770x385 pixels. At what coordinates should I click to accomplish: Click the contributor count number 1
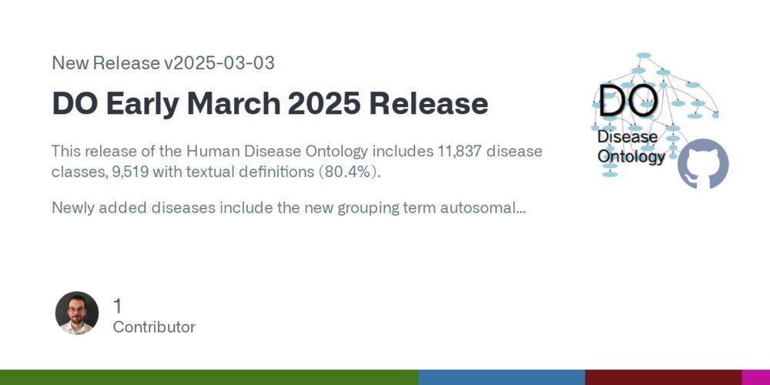point(117,306)
